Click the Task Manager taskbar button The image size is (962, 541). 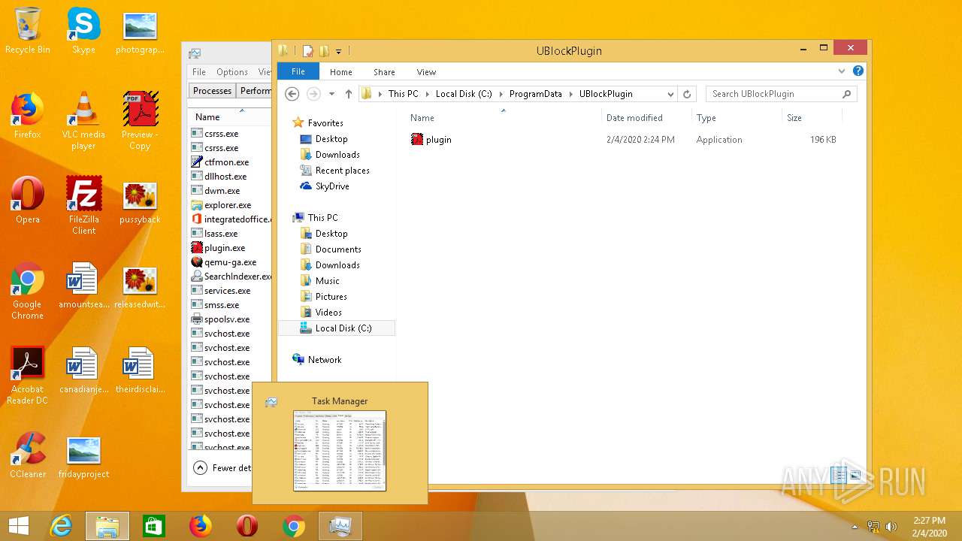pos(340,526)
